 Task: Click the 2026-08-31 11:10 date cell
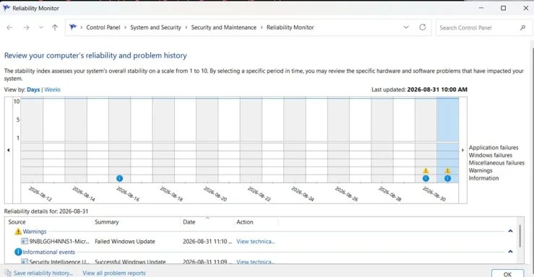pyautogui.click(x=207, y=242)
